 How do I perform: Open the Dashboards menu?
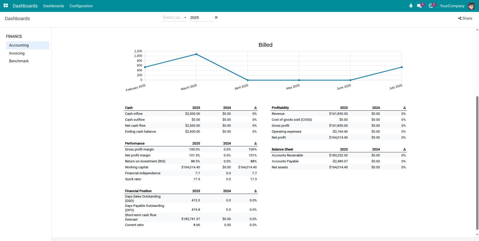pyautogui.click(x=54, y=6)
